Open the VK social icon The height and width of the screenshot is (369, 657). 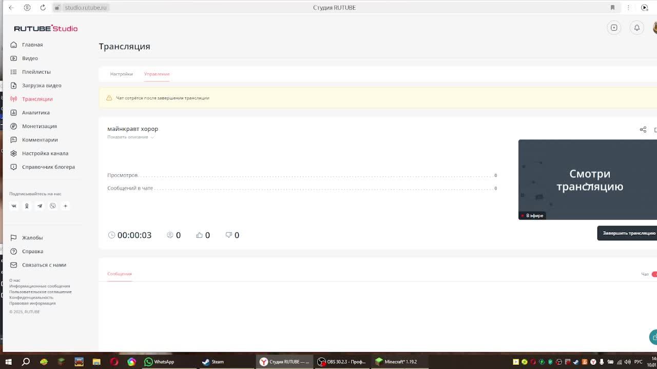[14, 206]
